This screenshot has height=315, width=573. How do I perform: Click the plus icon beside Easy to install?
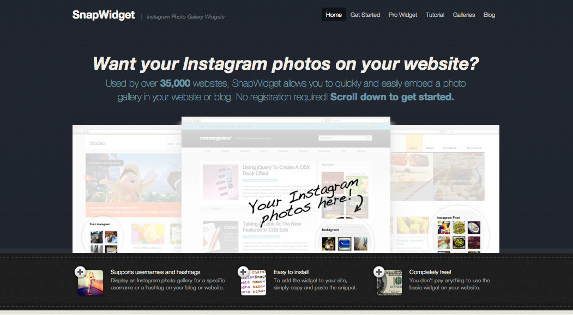[243, 272]
